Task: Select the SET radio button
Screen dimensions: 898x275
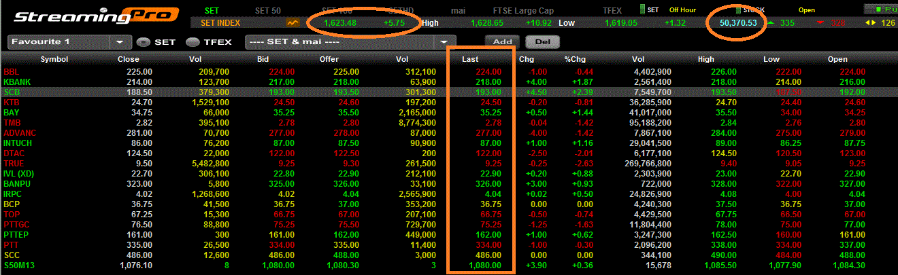Action: pyautogui.click(x=142, y=41)
